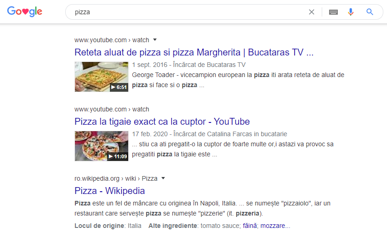Open Reteta aluat de pizza Margherita result
This screenshot has height=238, width=387.
click(193, 52)
